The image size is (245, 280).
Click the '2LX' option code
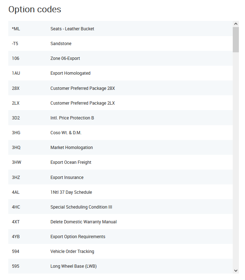click(16, 103)
